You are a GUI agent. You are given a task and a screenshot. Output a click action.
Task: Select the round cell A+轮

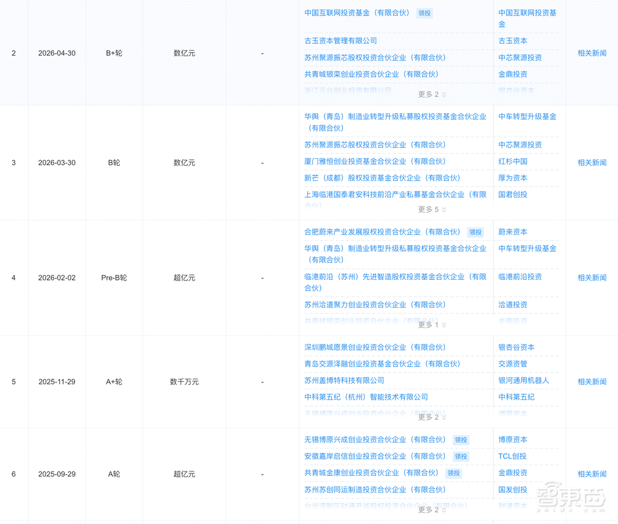click(x=114, y=382)
